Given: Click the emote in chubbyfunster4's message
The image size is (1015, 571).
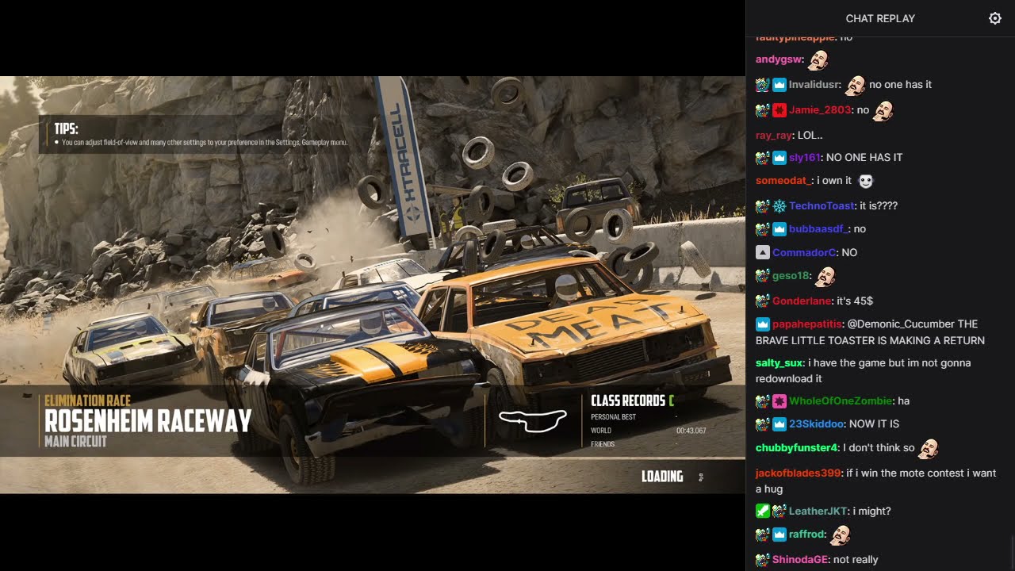Looking at the screenshot, I should point(929,448).
